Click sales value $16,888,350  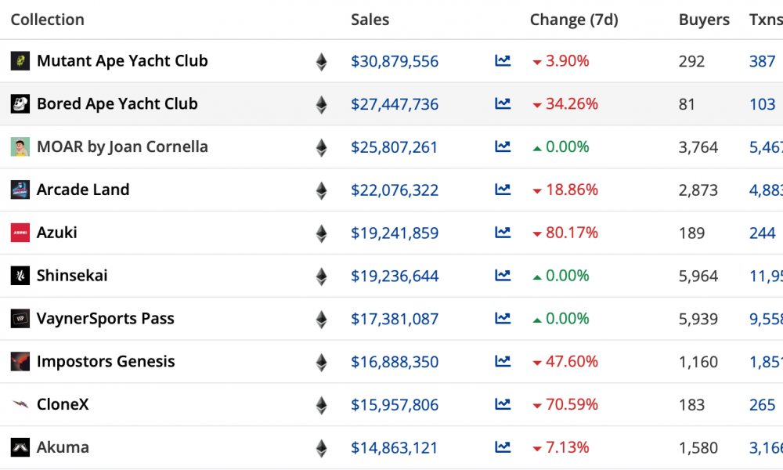click(x=395, y=362)
